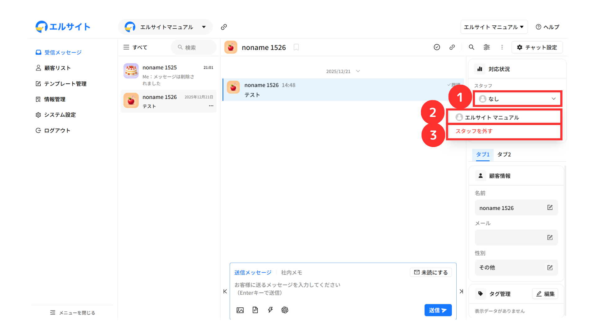Open lightning bolt quick-reply icon
This screenshot has height=335, width=596.
click(270, 310)
